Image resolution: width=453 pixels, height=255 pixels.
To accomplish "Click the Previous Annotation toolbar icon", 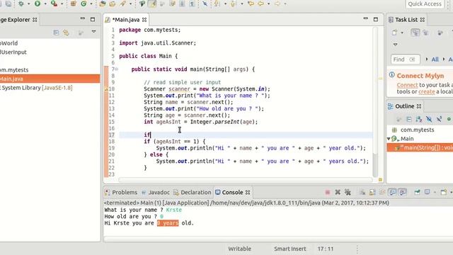I will pyautogui.click(x=233, y=4).
